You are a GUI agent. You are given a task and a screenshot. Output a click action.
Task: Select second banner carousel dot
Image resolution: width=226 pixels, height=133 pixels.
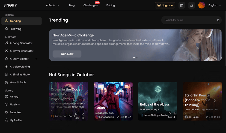(x=137, y=58)
